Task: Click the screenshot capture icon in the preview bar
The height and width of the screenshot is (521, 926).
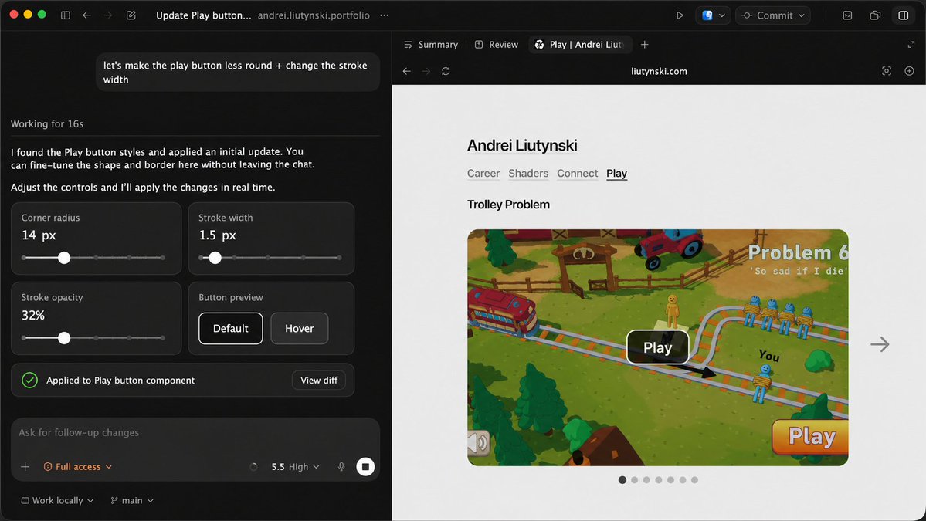Action: click(887, 71)
